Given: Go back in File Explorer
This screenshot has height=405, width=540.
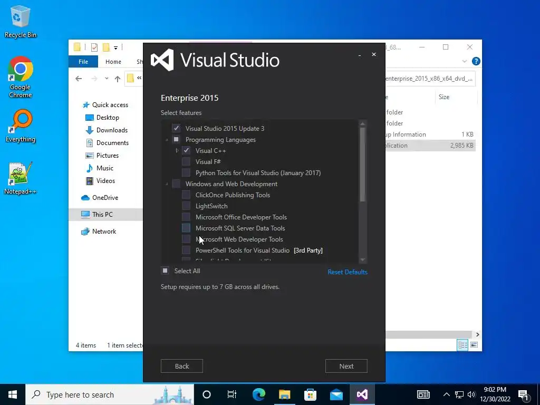Looking at the screenshot, I should pos(79,79).
